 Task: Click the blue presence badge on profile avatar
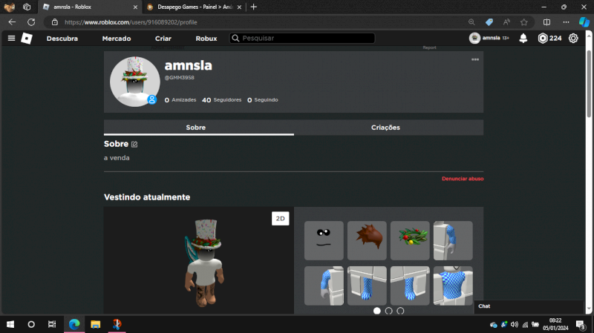(x=152, y=99)
